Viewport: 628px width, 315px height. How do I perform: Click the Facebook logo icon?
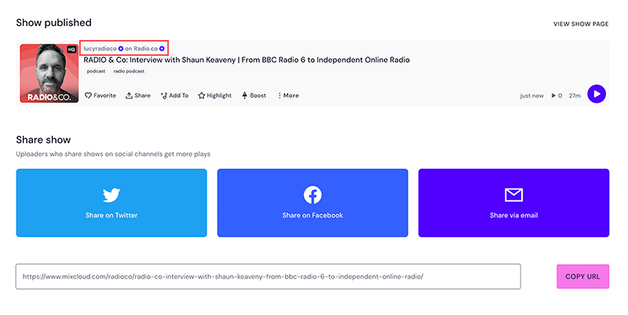coord(312,195)
